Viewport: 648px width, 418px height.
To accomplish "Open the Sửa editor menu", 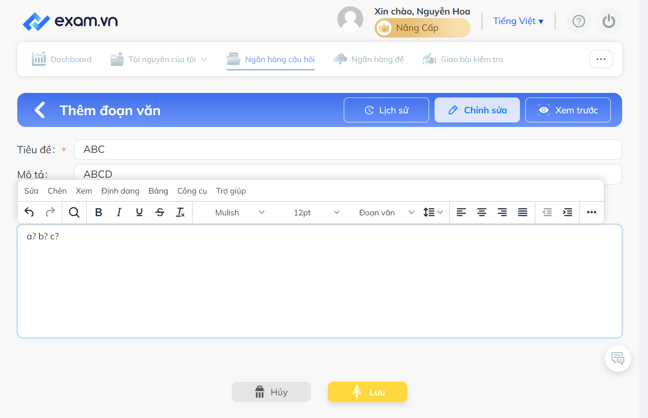I will point(31,191).
